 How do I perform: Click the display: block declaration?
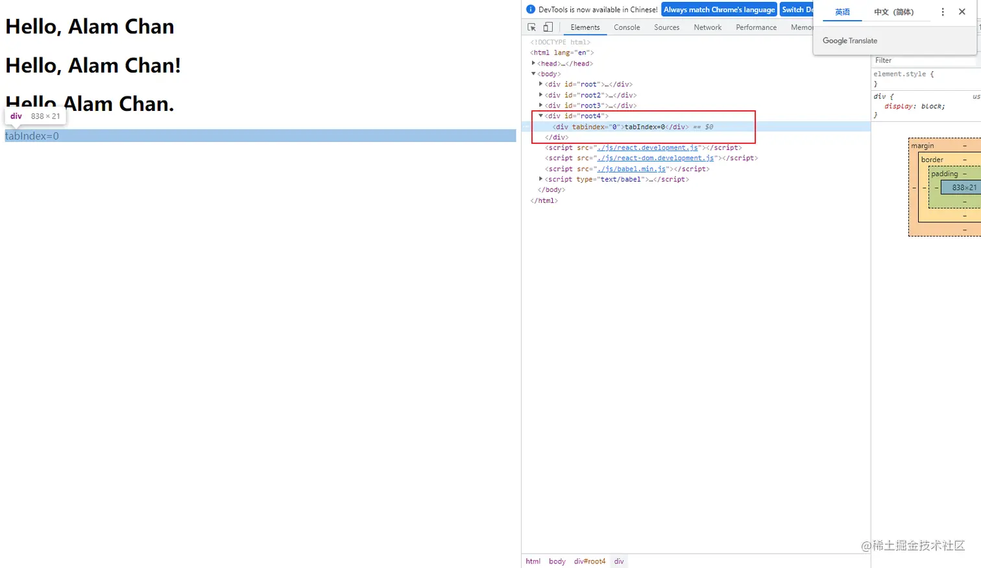click(915, 106)
